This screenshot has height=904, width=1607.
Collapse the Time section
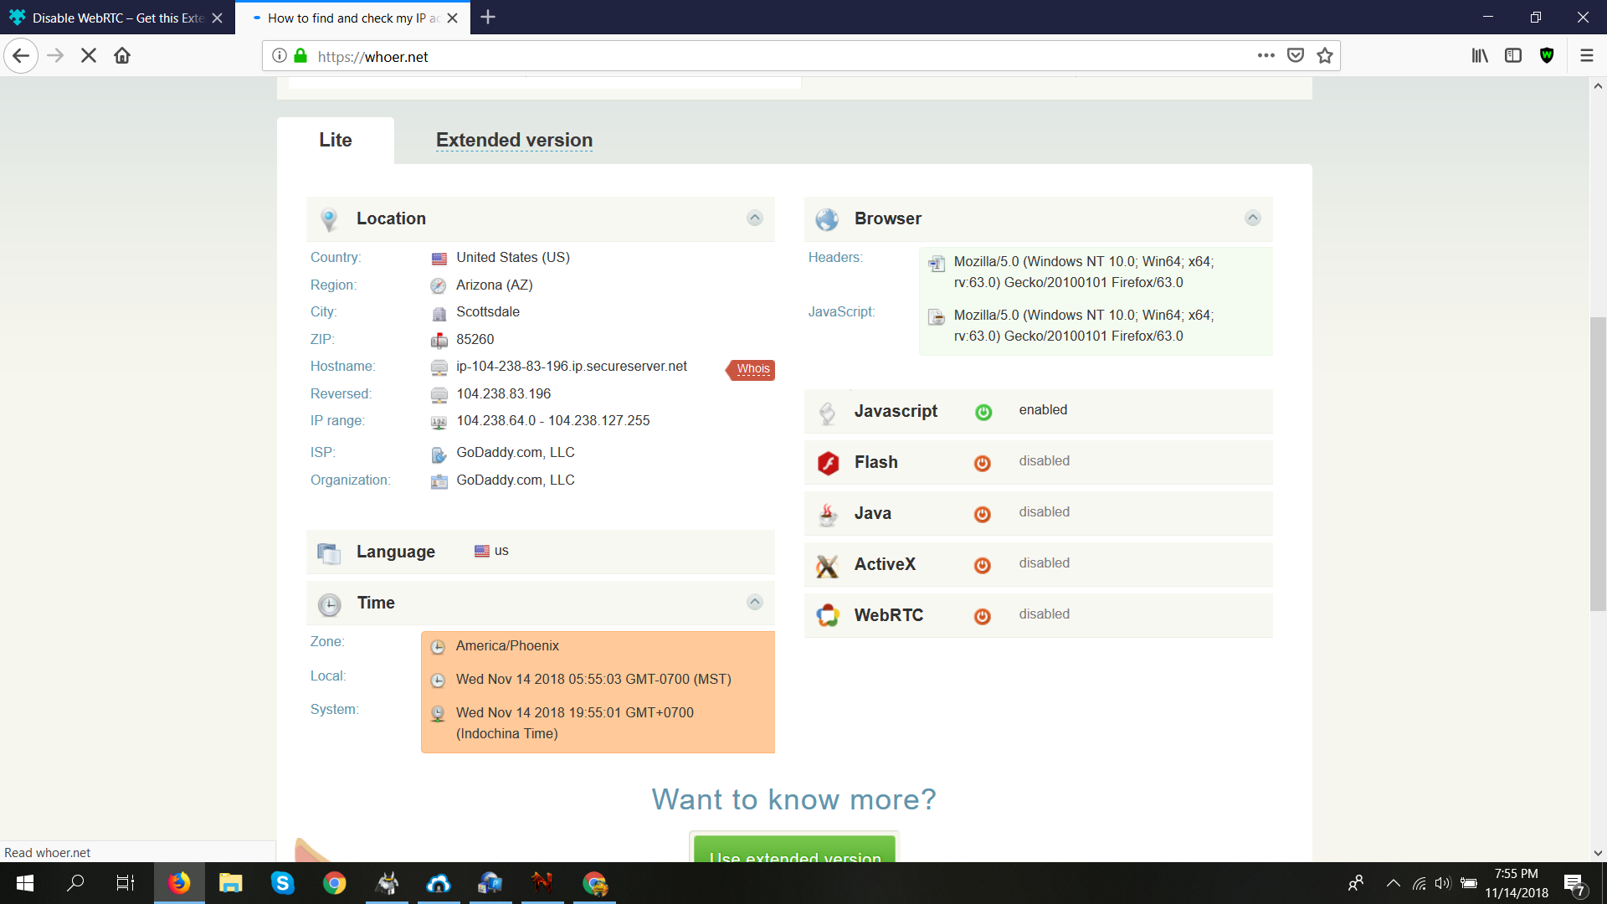754,603
